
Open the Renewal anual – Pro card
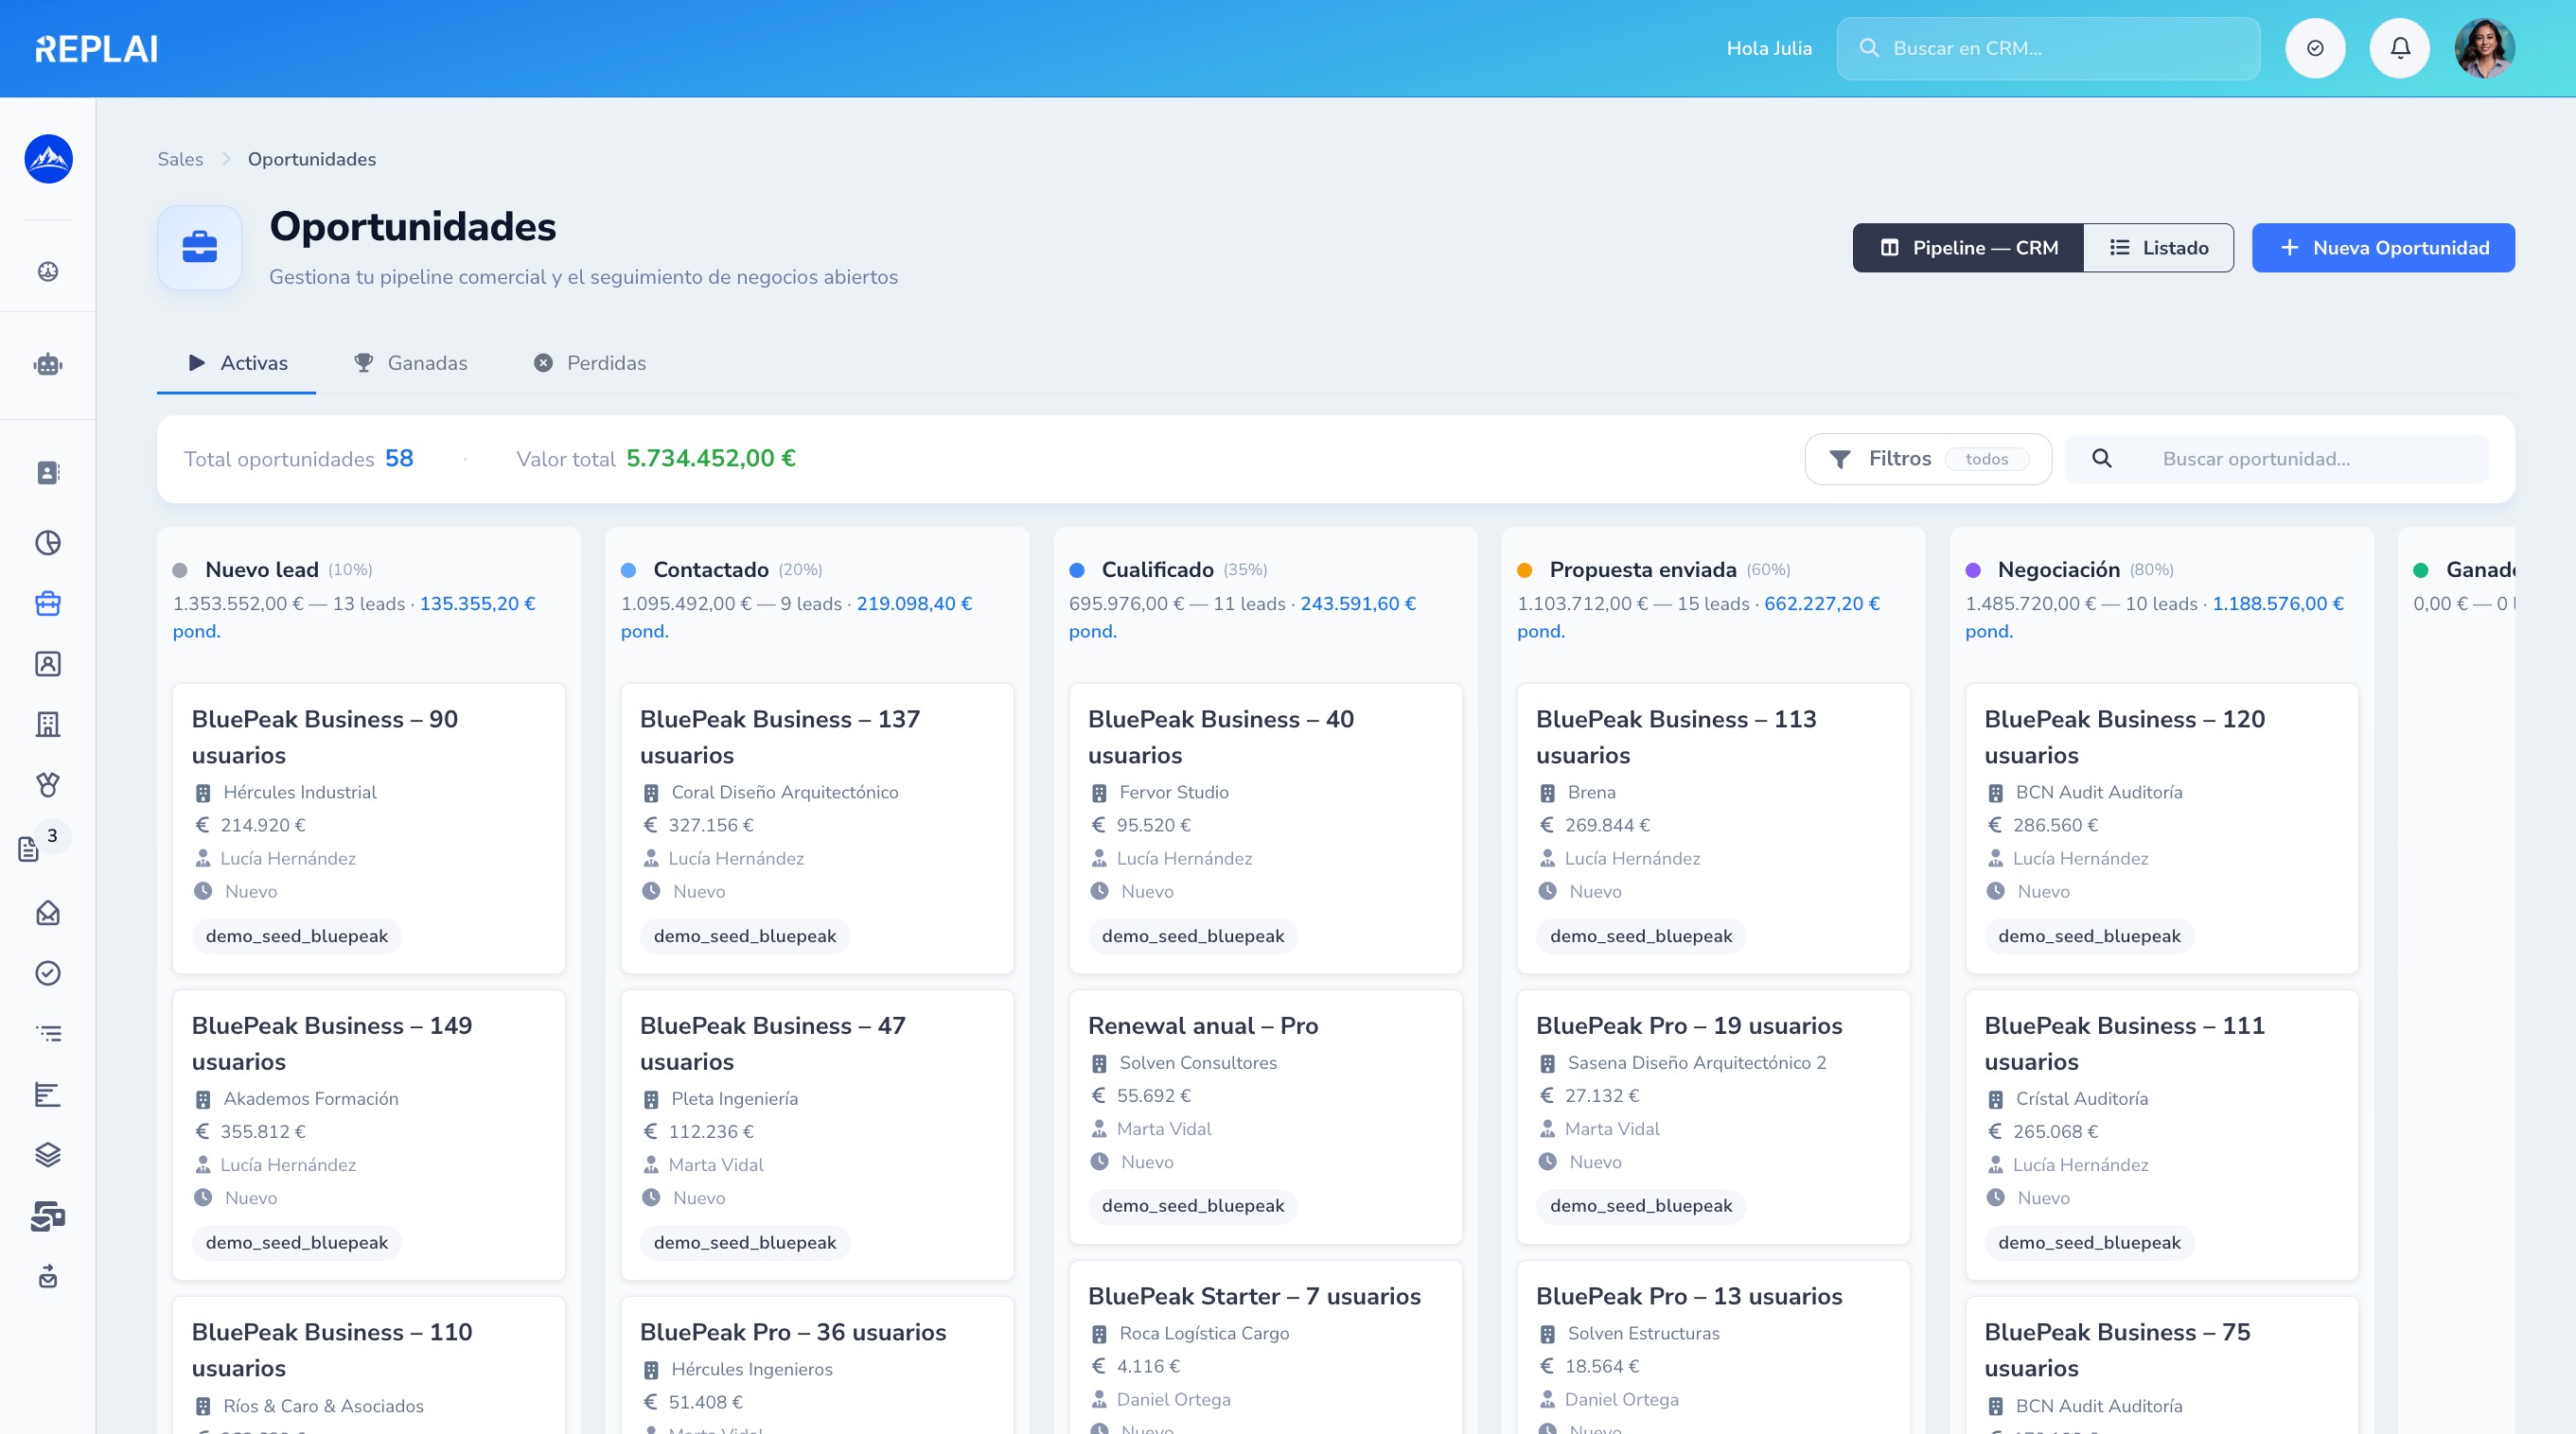point(1265,1116)
